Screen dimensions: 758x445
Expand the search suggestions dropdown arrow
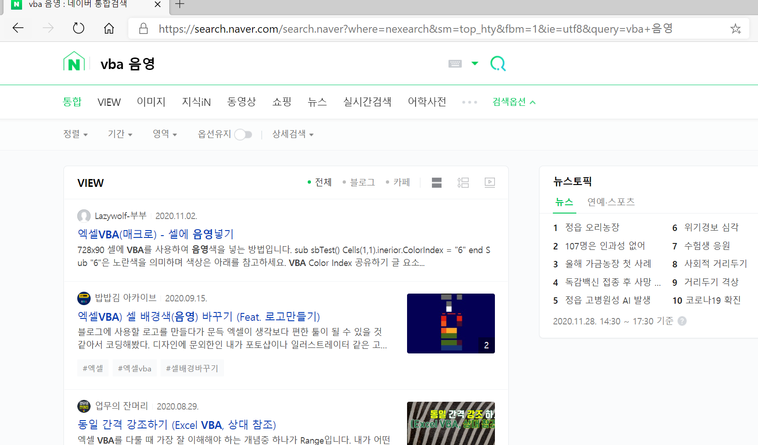(475, 64)
